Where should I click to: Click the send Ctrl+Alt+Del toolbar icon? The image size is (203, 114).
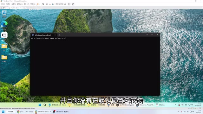pos(43,4)
